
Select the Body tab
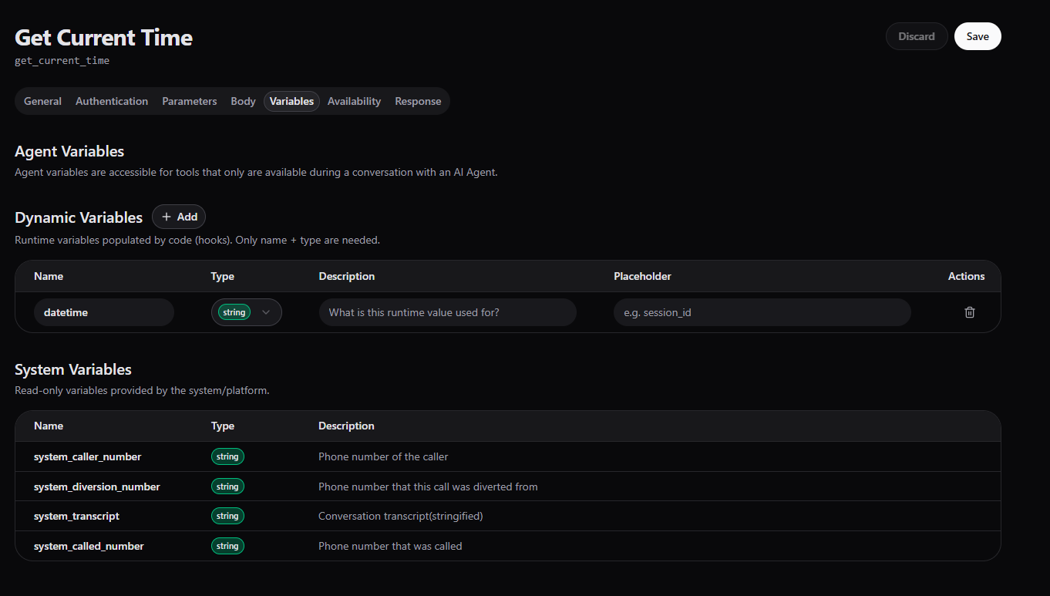243,101
